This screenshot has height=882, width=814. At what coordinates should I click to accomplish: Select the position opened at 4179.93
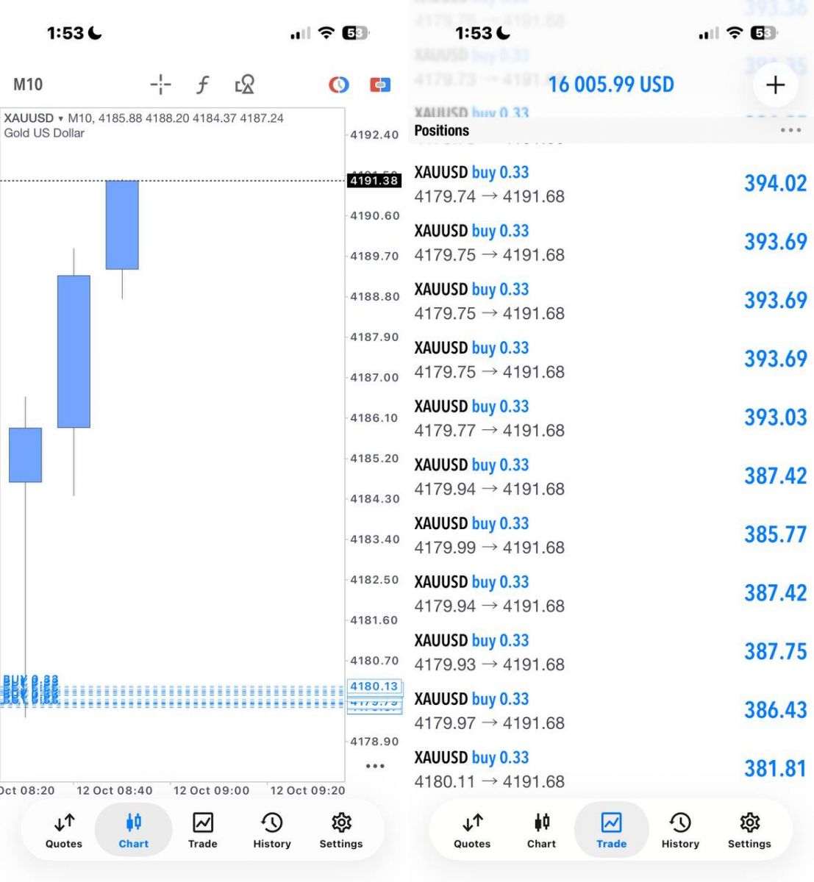click(611, 652)
